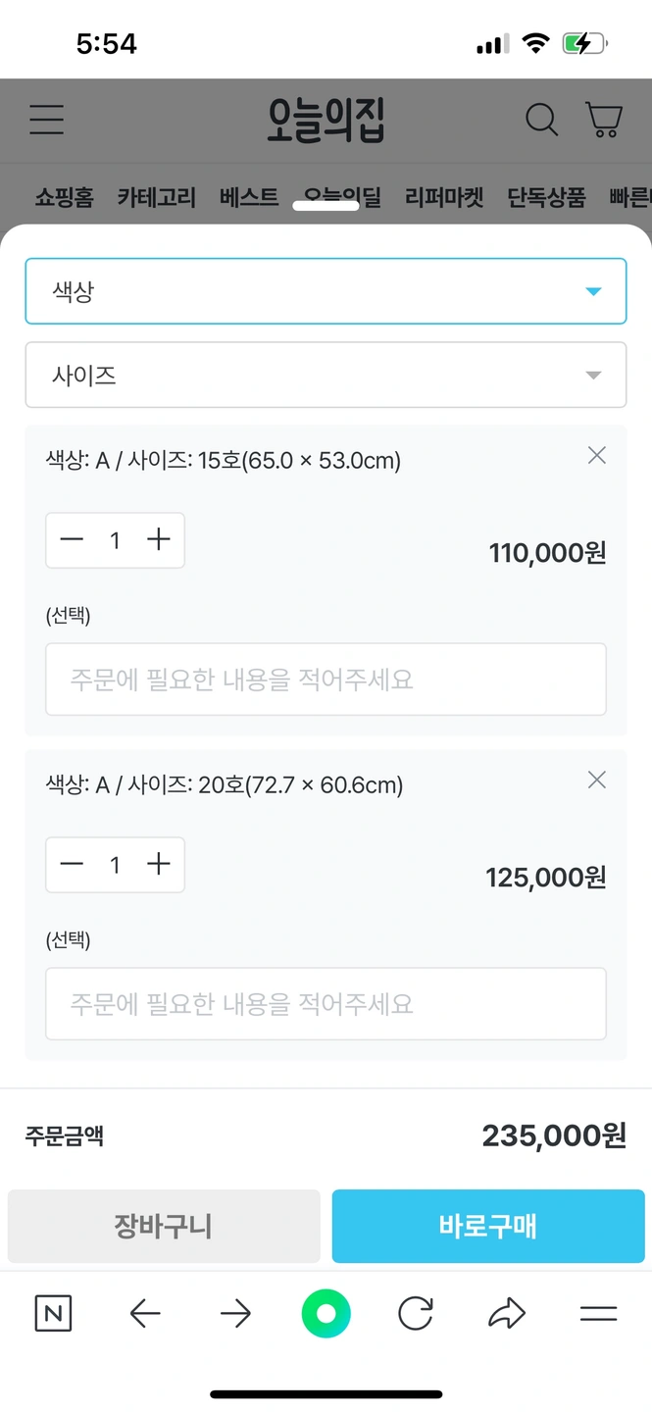The width and height of the screenshot is (652, 1412).
Task: Tap the 바로구매 button
Action: [x=488, y=1226]
